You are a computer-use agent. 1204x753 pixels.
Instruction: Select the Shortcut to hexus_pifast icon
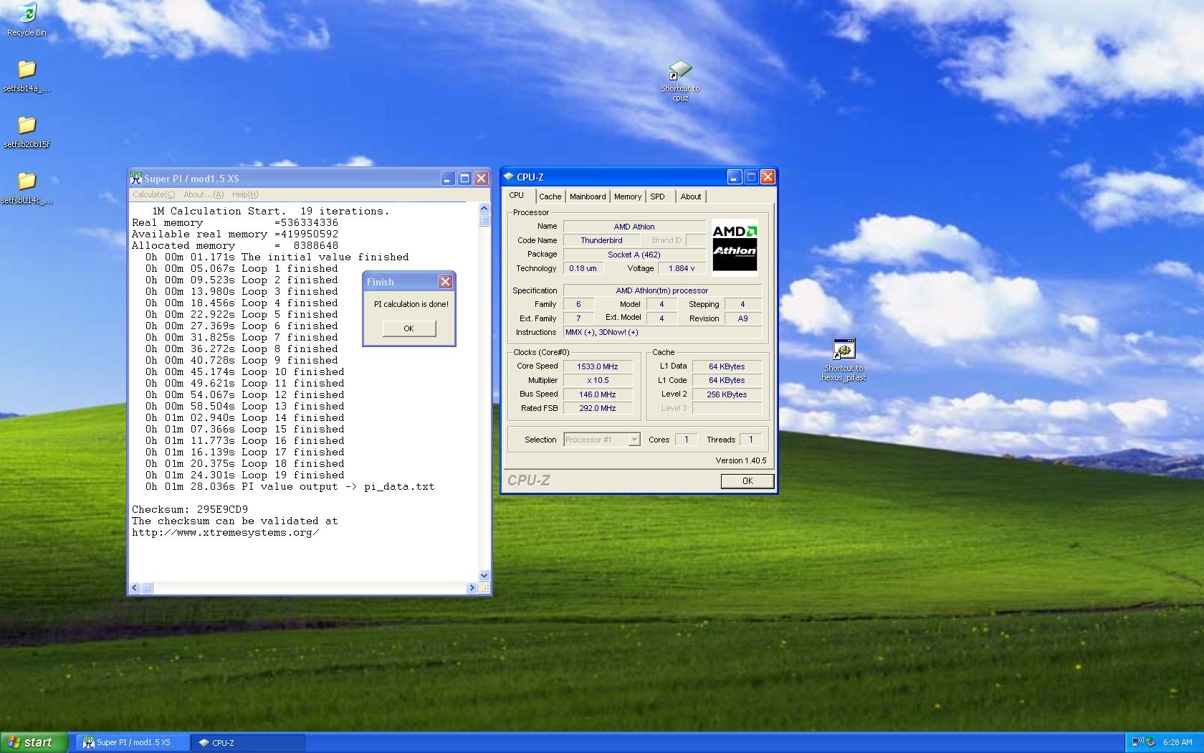click(844, 360)
